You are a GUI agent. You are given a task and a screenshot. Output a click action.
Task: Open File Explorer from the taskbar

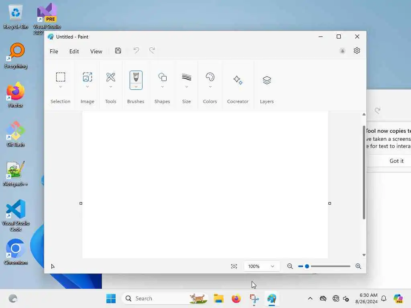click(218, 298)
